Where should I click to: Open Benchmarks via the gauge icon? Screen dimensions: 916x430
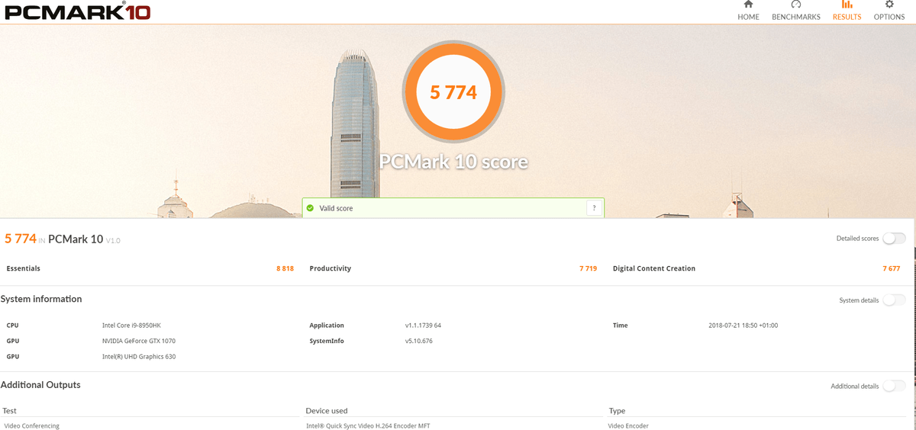point(795,5)
